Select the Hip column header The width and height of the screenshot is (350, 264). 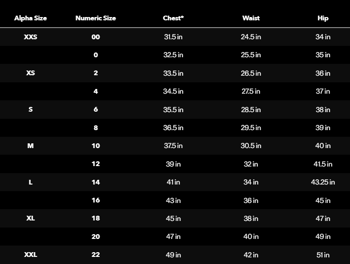(323, 18)
